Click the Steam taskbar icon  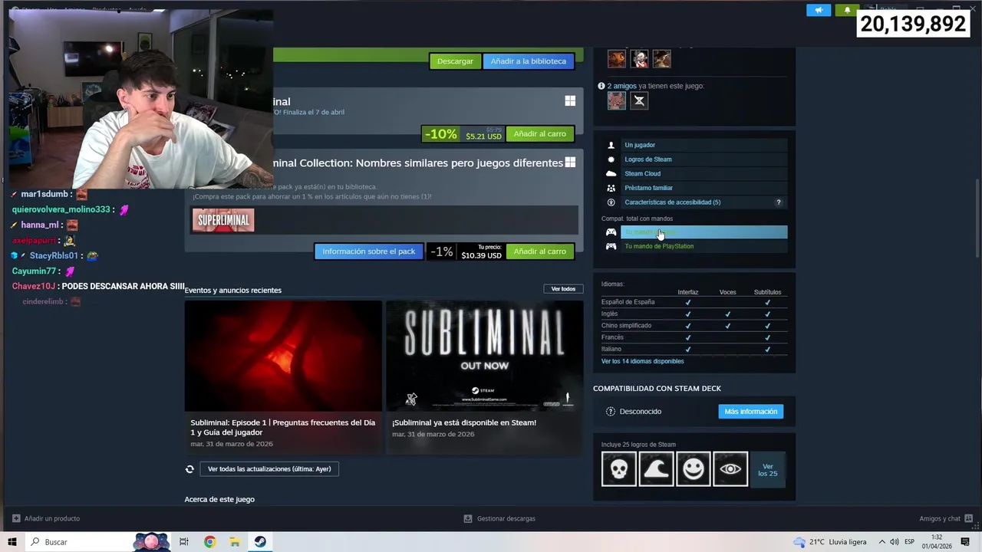(260, 542)
